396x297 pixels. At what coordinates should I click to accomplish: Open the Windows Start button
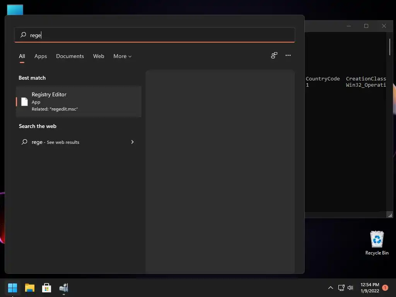point(12,287)
